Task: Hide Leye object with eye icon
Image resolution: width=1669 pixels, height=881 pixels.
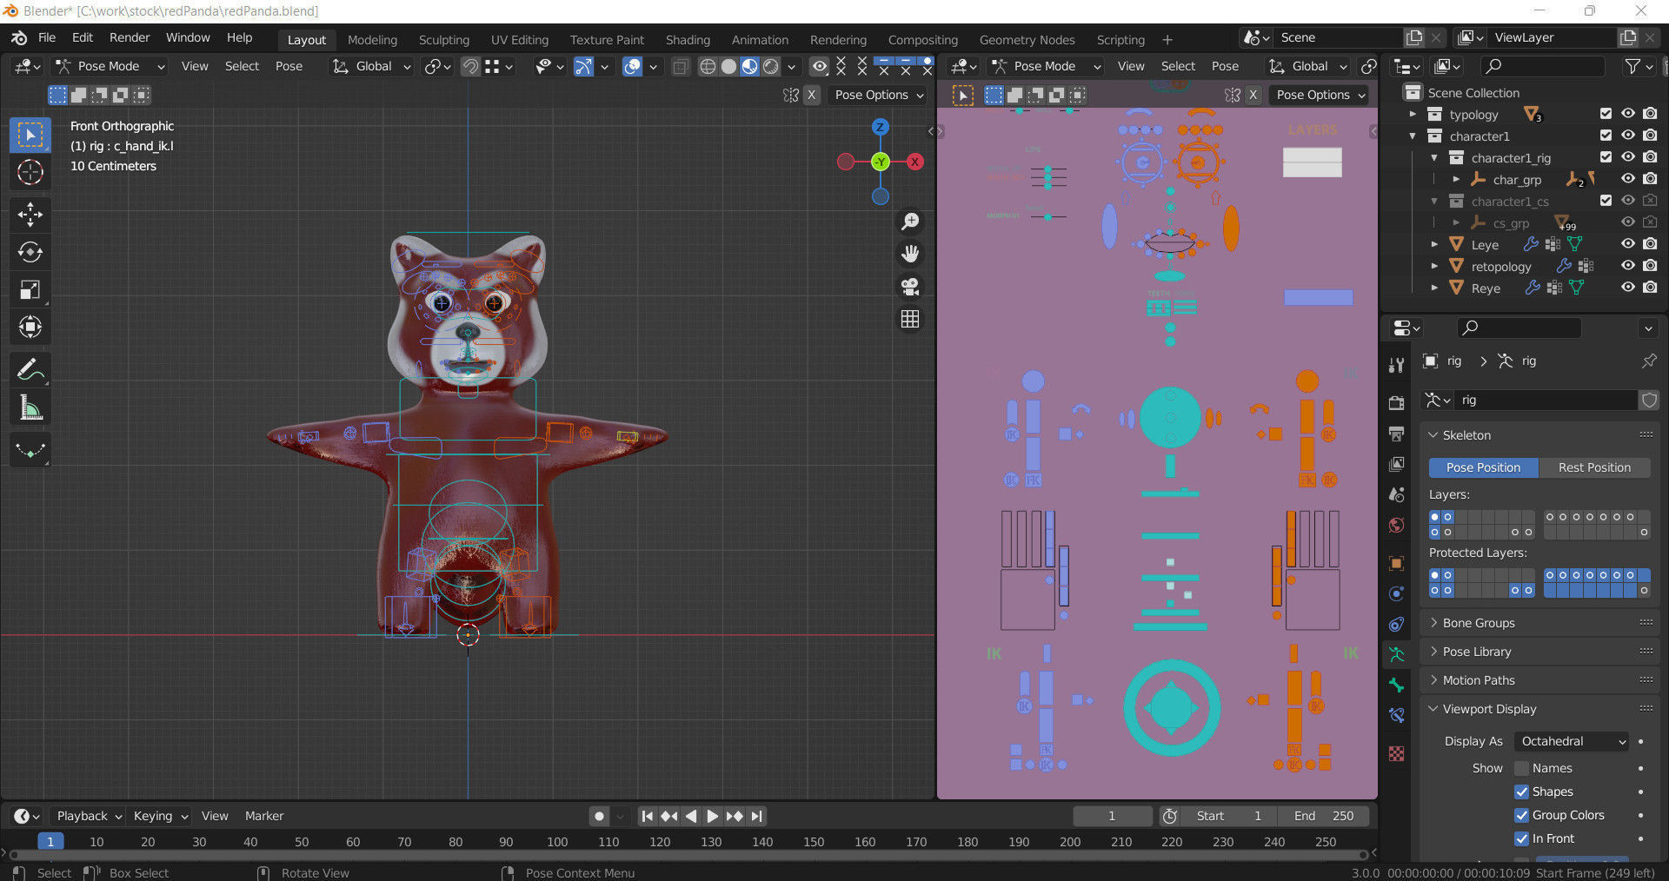Action: pos(1627,244)
